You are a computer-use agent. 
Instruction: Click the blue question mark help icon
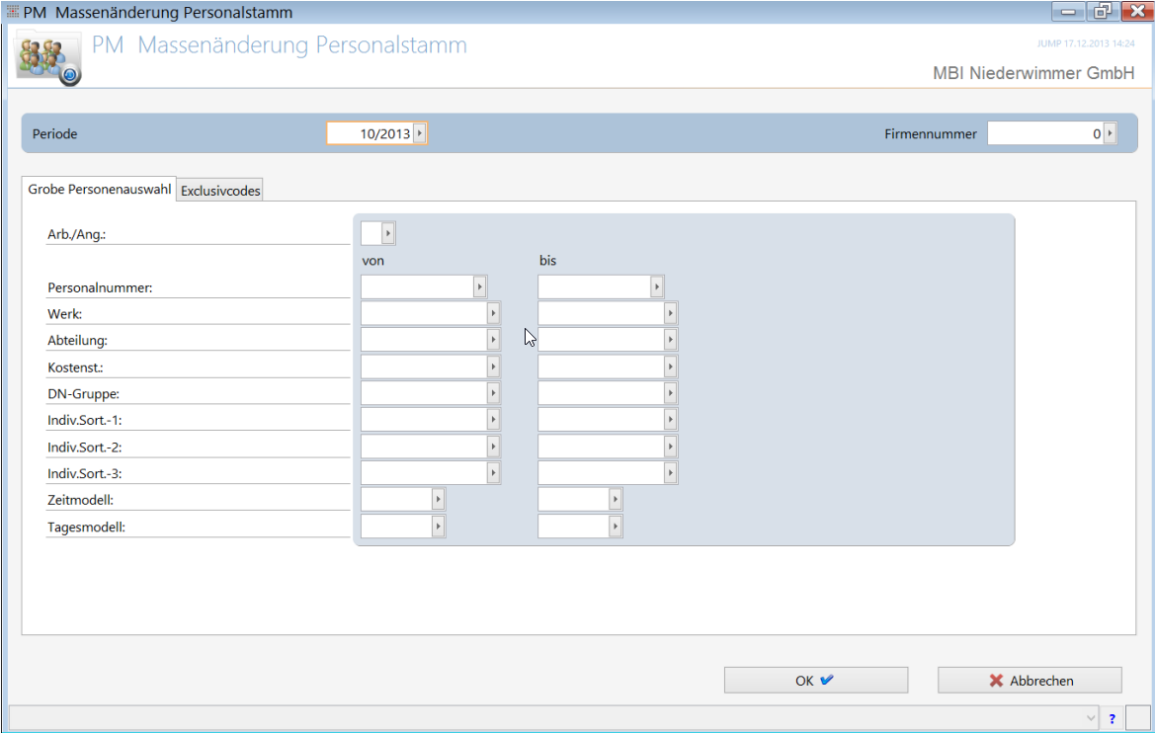point(1112,719)
